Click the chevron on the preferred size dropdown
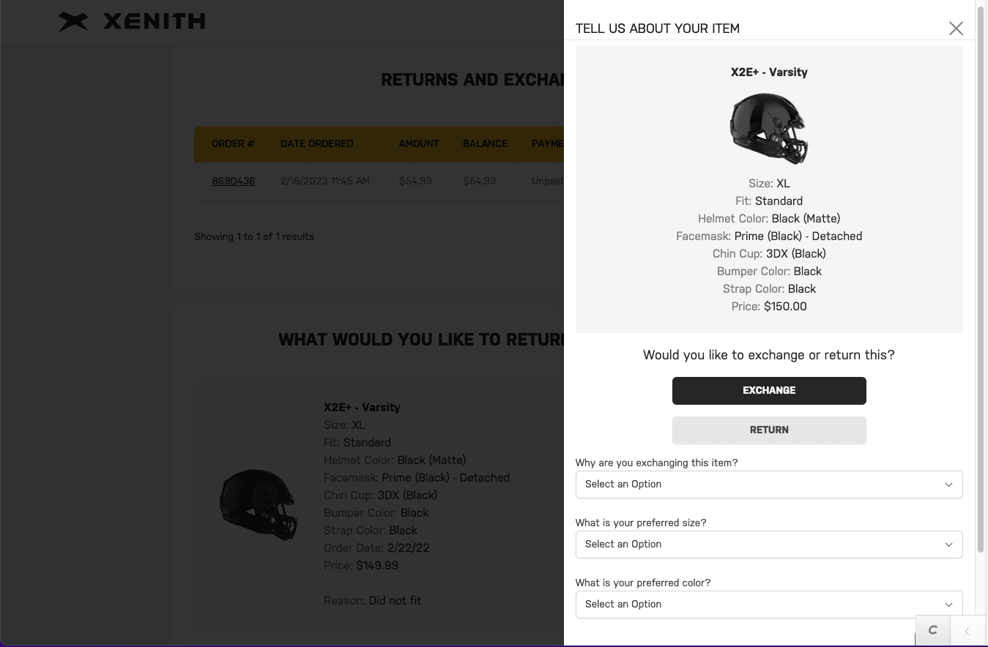 948,545
